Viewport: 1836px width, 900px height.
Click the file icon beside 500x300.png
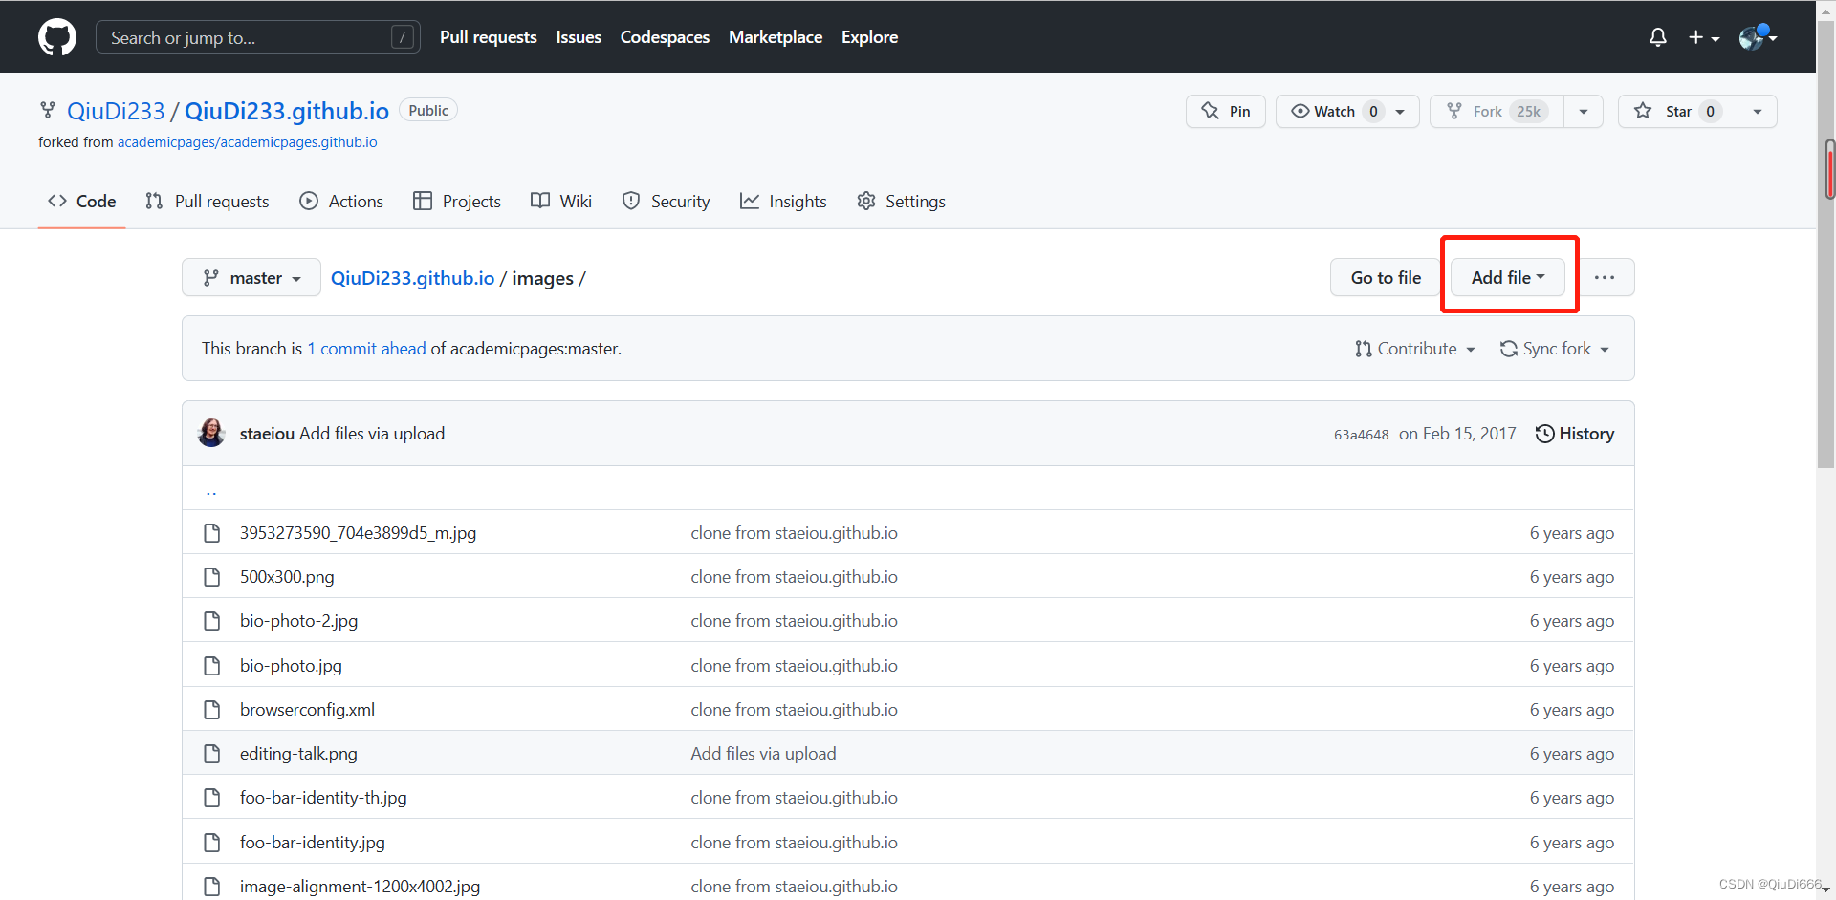(x=211, y=577)
